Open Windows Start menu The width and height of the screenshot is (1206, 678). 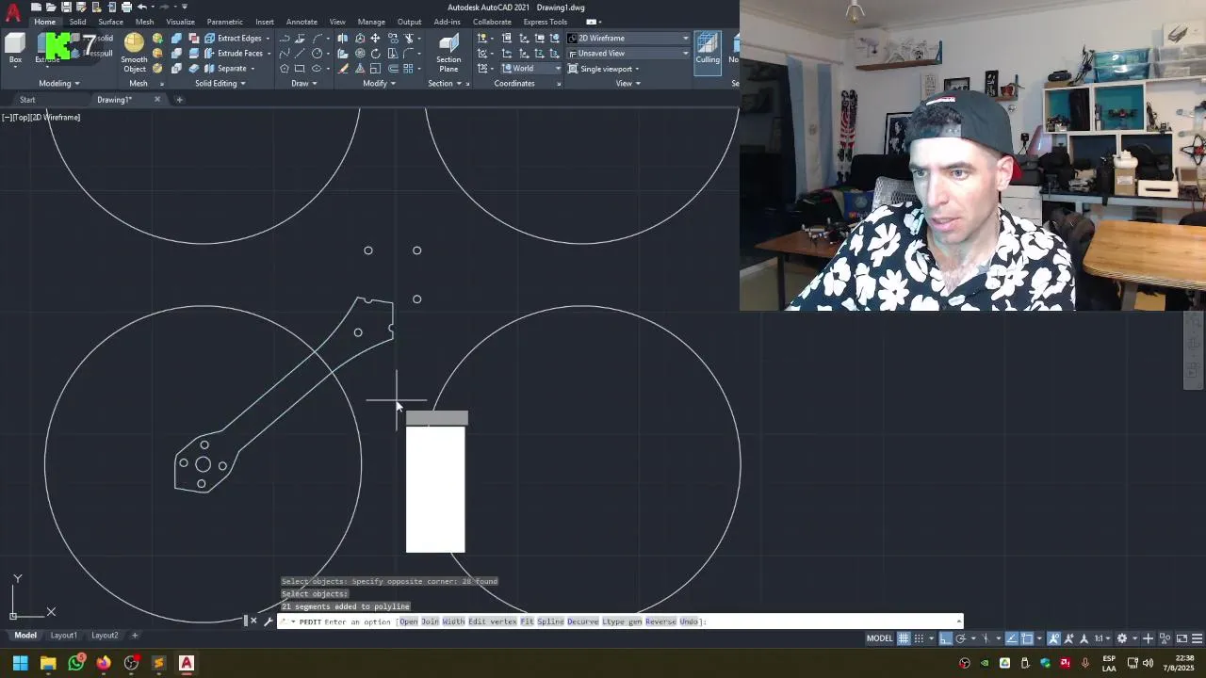pos(20,663)
